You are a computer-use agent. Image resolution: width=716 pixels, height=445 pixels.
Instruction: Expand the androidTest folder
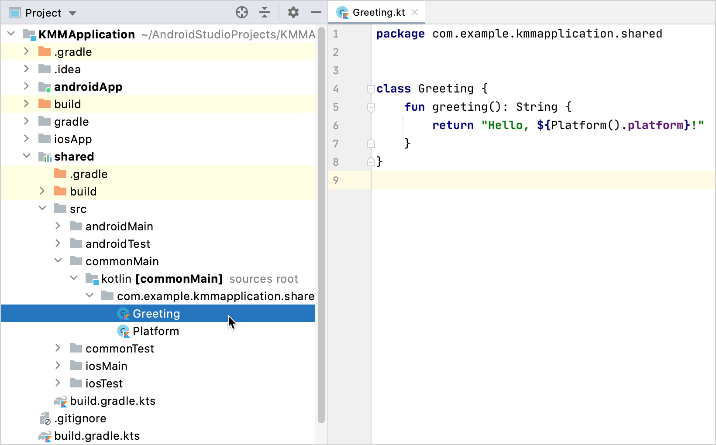(58, 243)
